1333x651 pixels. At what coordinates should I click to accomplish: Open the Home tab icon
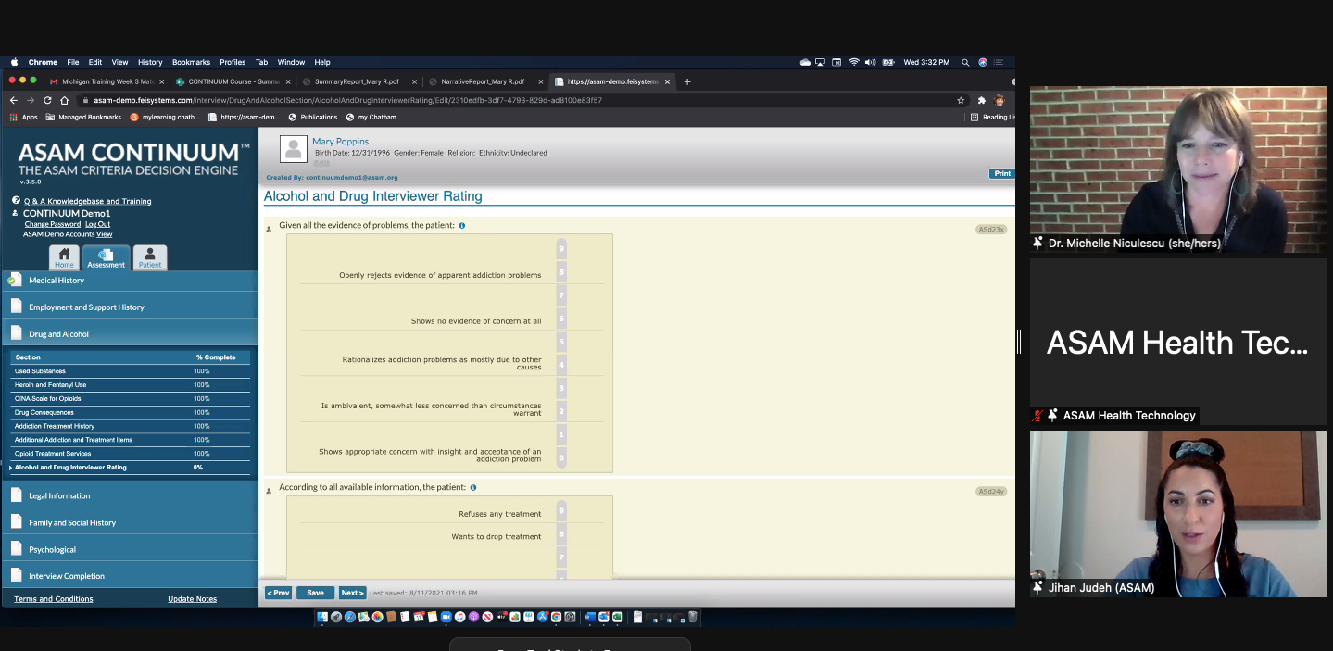click(64, 257)
